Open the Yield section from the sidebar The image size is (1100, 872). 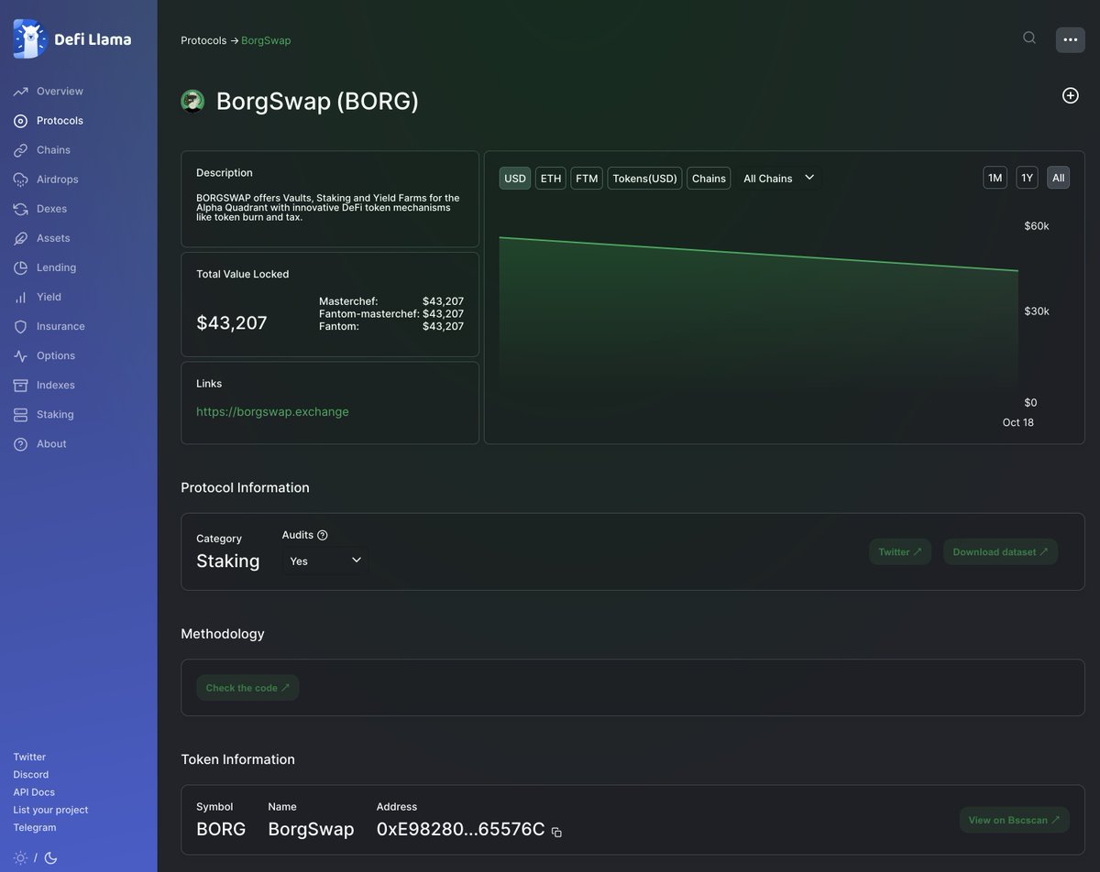click(49, 297)
